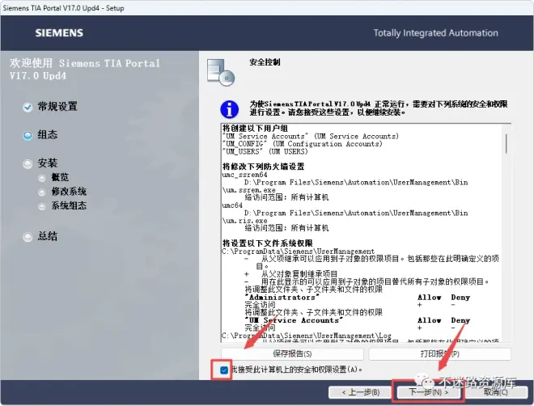Image resolution: width=534 pixels, height=406 pixels.
Task: Select the 概览 sub-step indicator
Action: tap(41, 178)
